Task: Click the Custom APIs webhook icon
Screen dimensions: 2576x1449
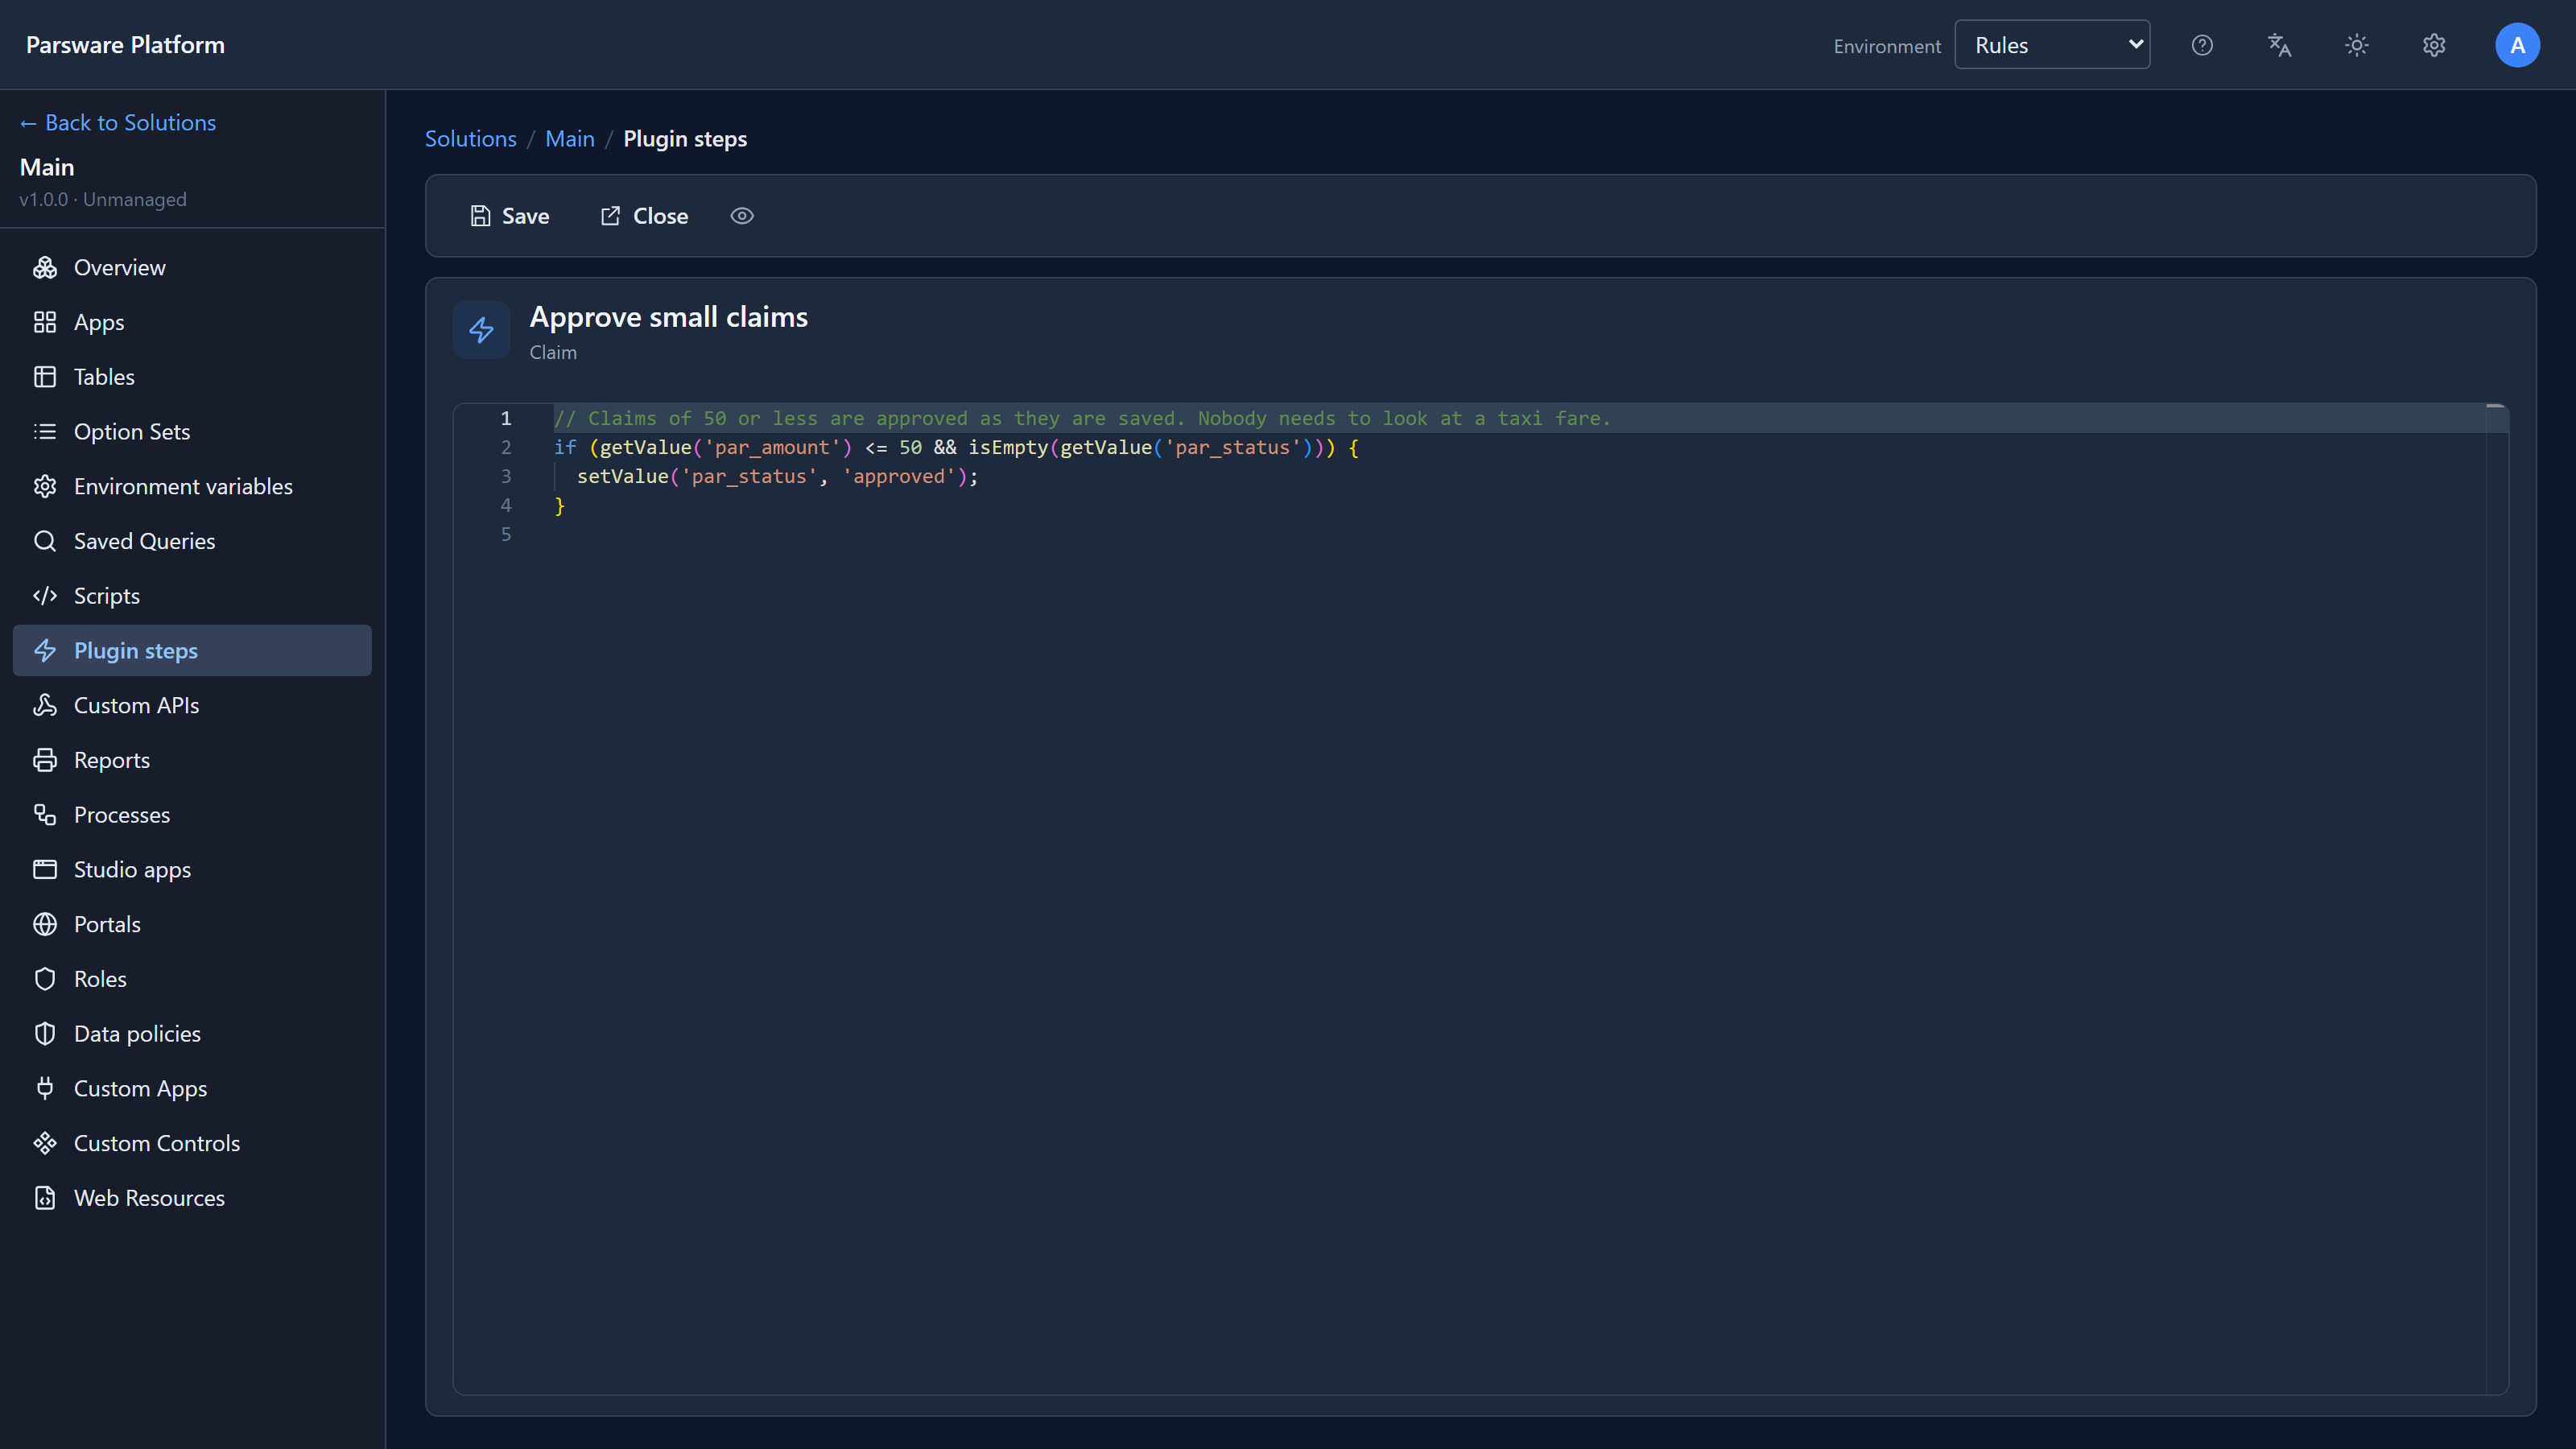Action: 45,705
